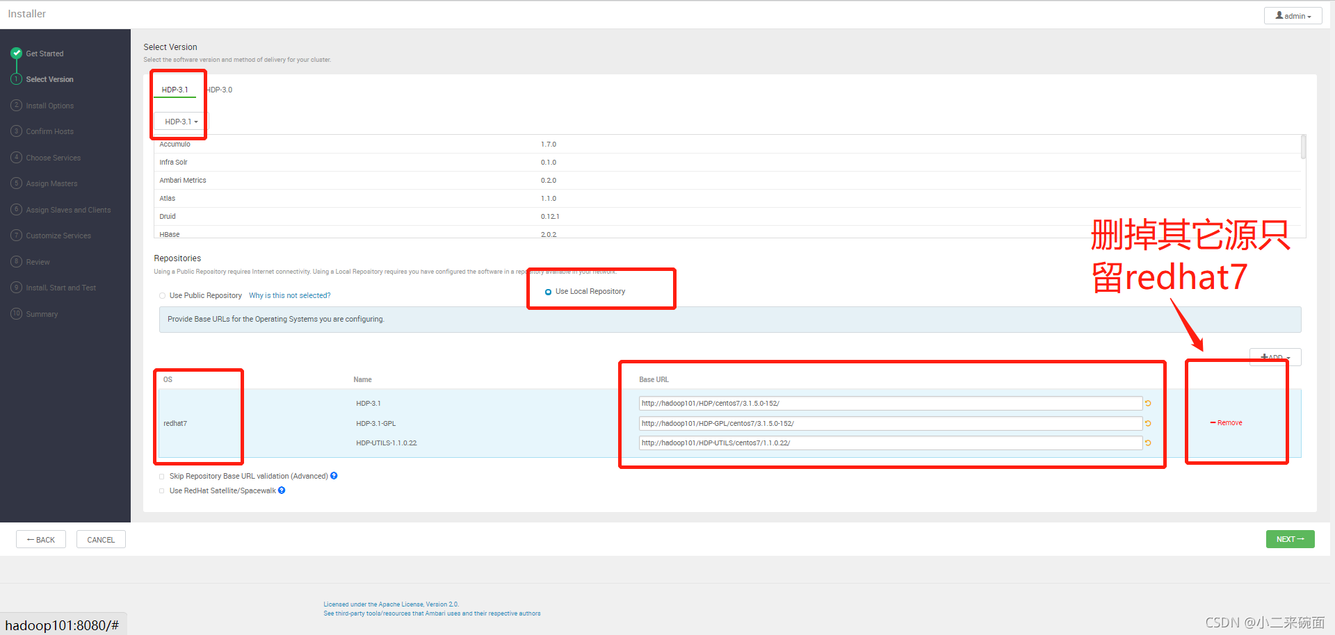Enable Use RedHat Satellite/Spacewalk checkbox
The width and height of the screenshot is (1335, 635).
click(162, 491)
